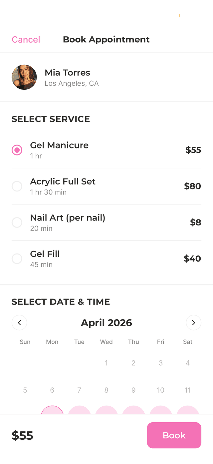The image size is (213, 464).
Task: Select Saturday April 11
Action: click(187, 390)
